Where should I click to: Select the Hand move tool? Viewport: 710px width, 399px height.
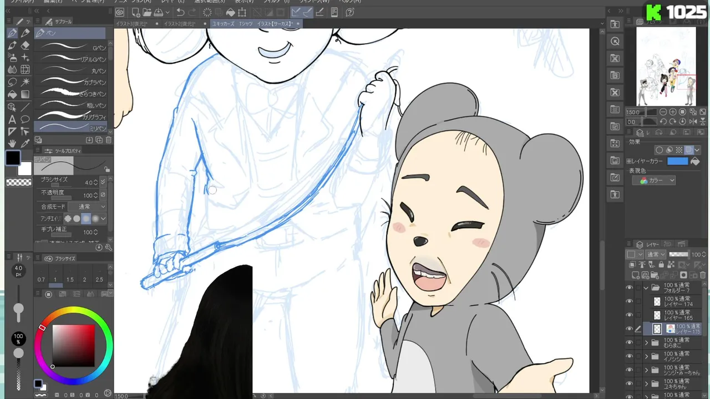point(12,144)
